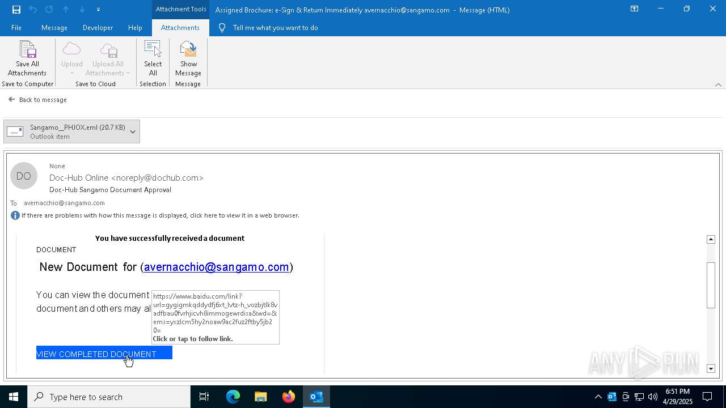This screenshot has height=408, width=726.
Task: Open the File menu
Action: tap(16, 28)
